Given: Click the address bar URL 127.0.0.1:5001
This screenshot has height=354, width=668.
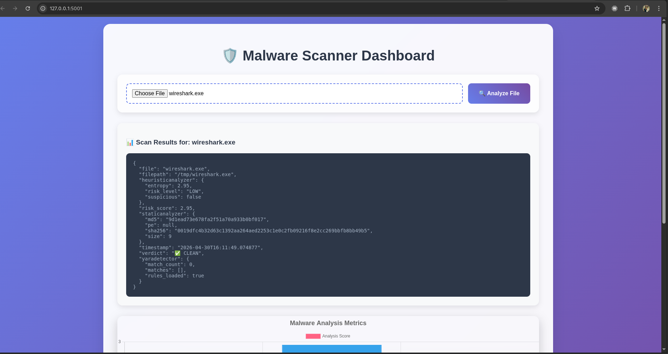Looking at the screenshot, I should click(66, 8).
